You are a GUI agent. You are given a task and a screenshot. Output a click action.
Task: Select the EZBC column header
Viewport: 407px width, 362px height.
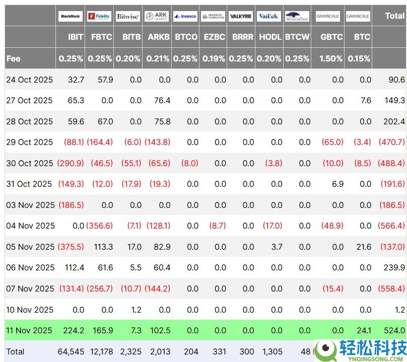coord(215,37)
